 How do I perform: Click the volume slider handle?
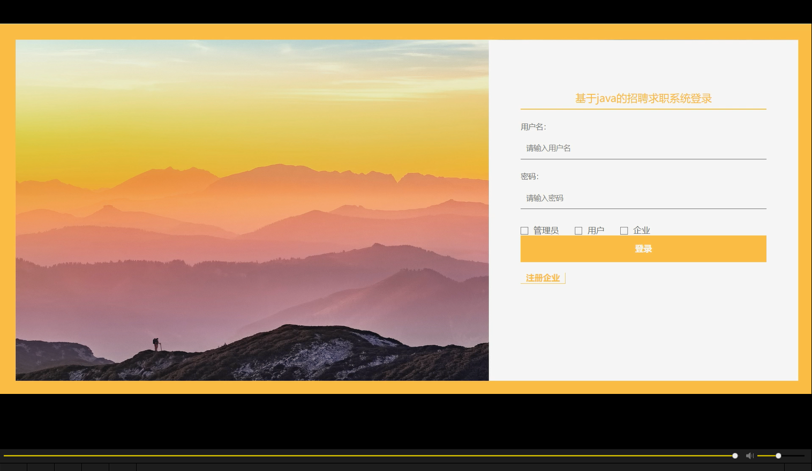(x=778, y=455)
